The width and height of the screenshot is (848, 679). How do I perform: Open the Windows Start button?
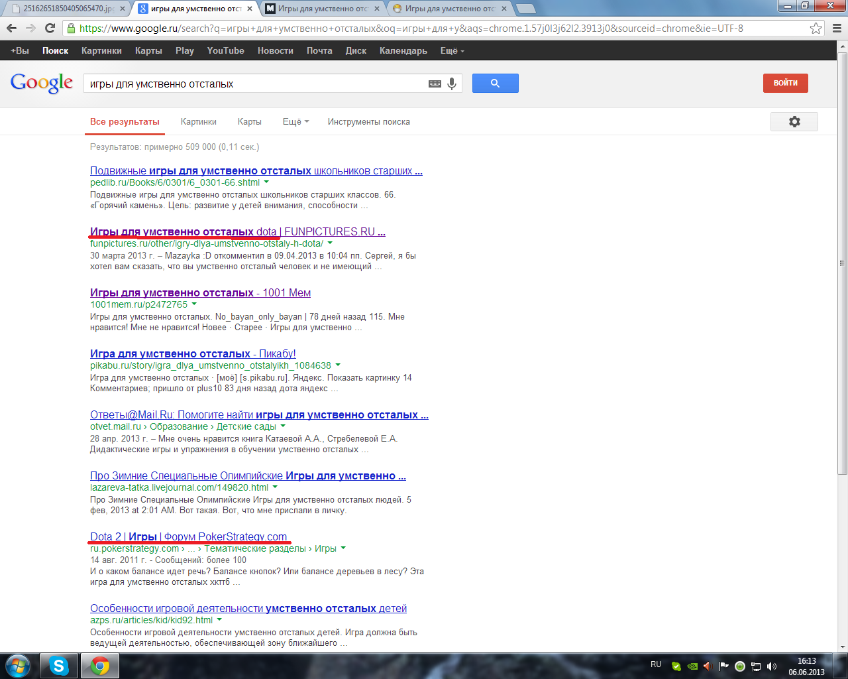17,666
